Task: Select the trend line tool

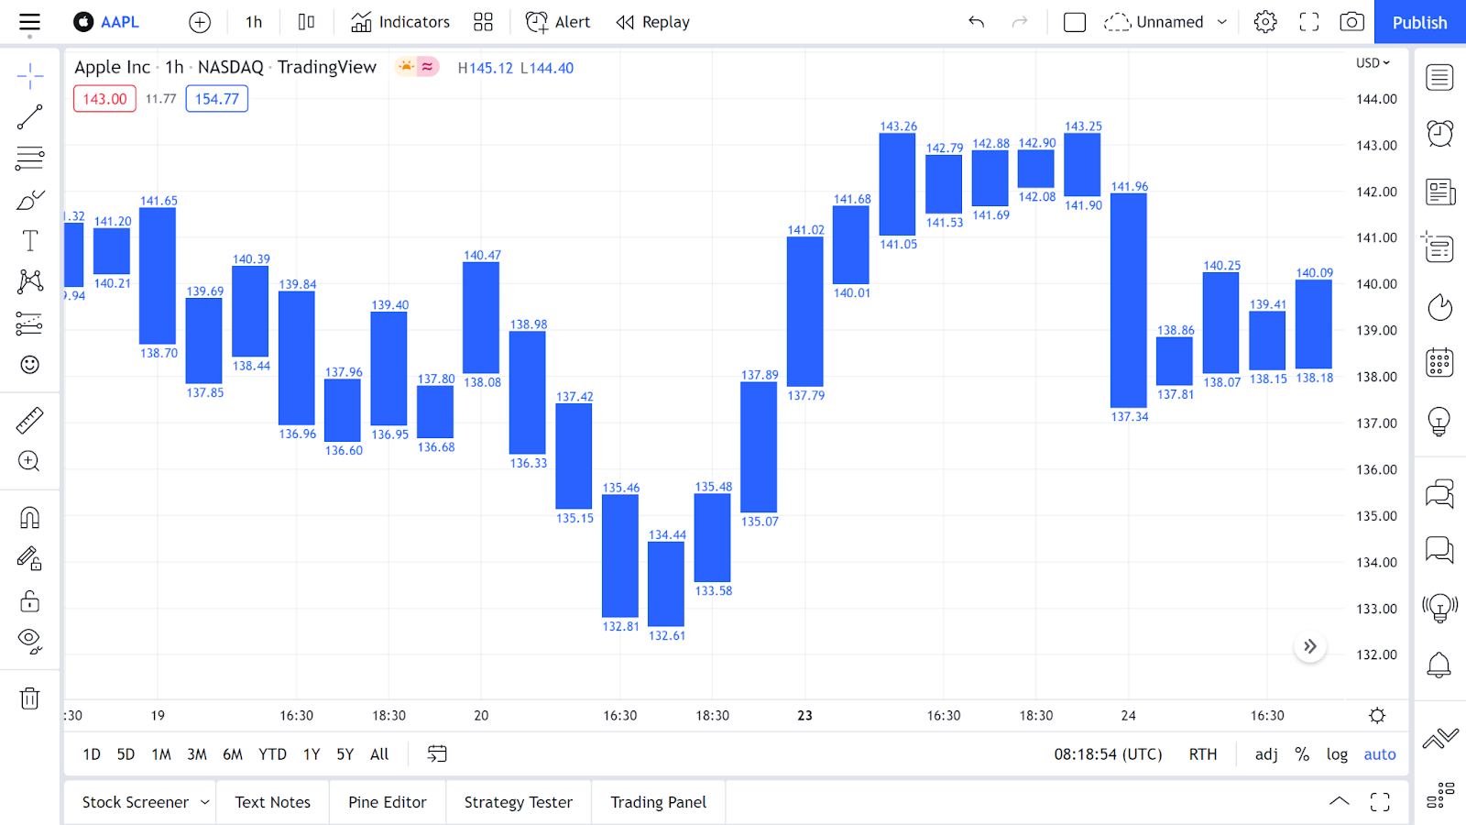Action: [x=30, y=116]
